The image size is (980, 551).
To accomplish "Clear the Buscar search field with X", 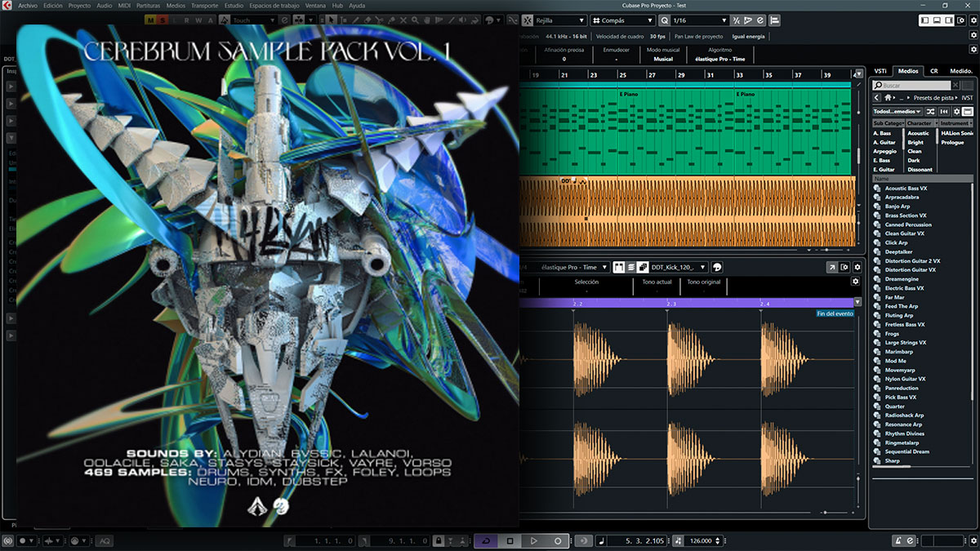I will coord(955,85).
